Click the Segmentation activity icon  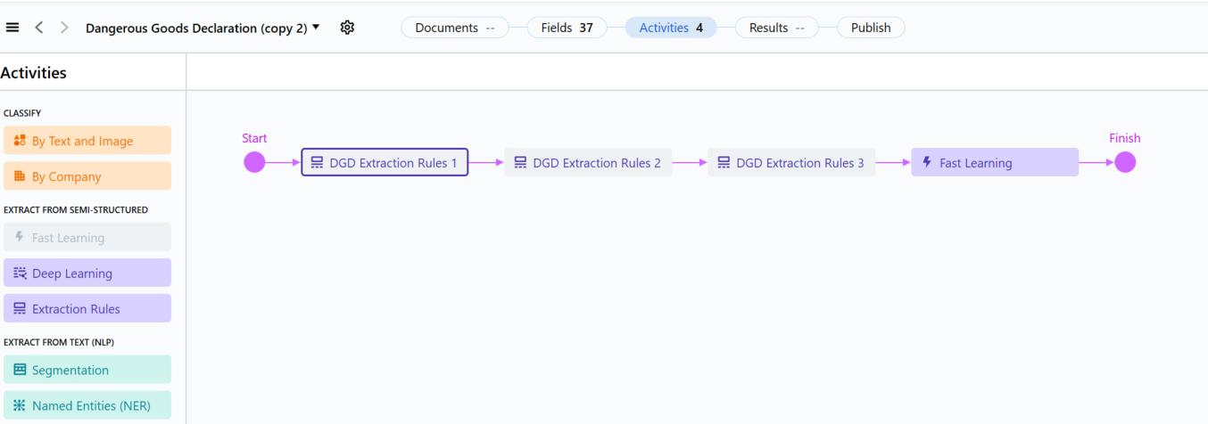point(20,370)
